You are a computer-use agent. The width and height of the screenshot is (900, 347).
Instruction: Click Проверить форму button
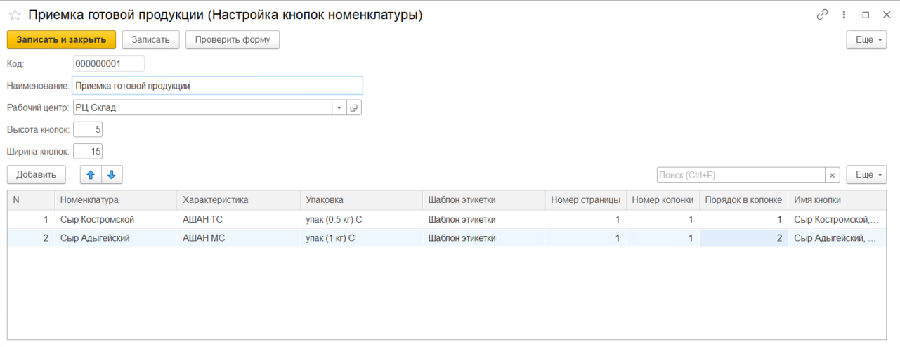pyautogui.click(x=233, y=40)
